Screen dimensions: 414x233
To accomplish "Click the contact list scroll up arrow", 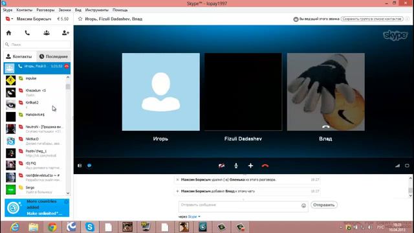I will pos(68,77).
